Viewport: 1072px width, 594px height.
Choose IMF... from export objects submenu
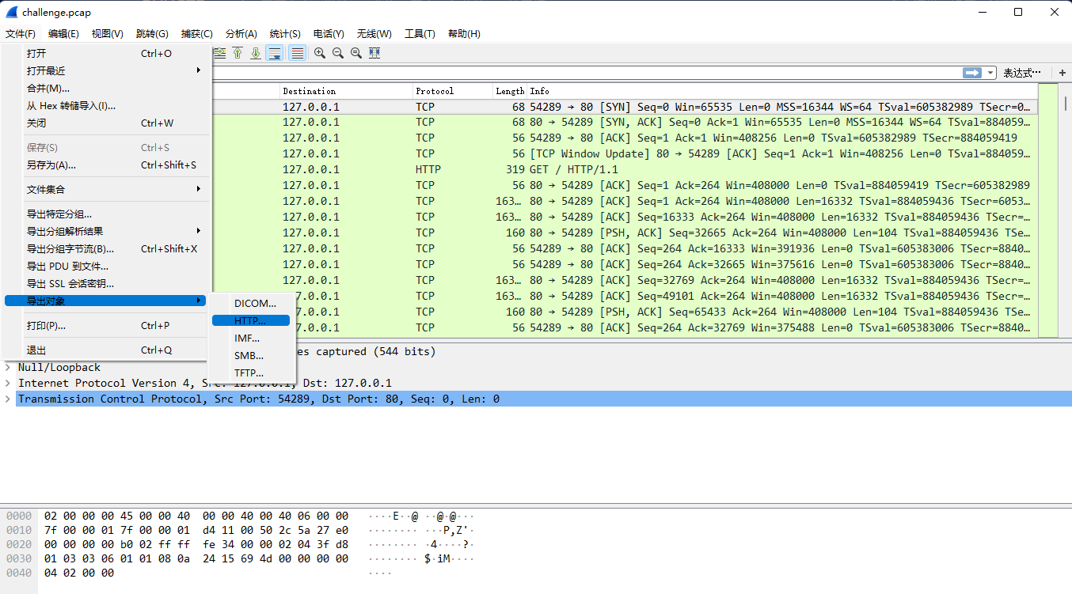[x=251, y=338]
